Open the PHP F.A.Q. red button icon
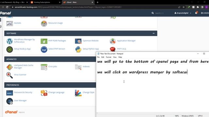This screenshot has height=117, width=209. (x=113, y=49)
